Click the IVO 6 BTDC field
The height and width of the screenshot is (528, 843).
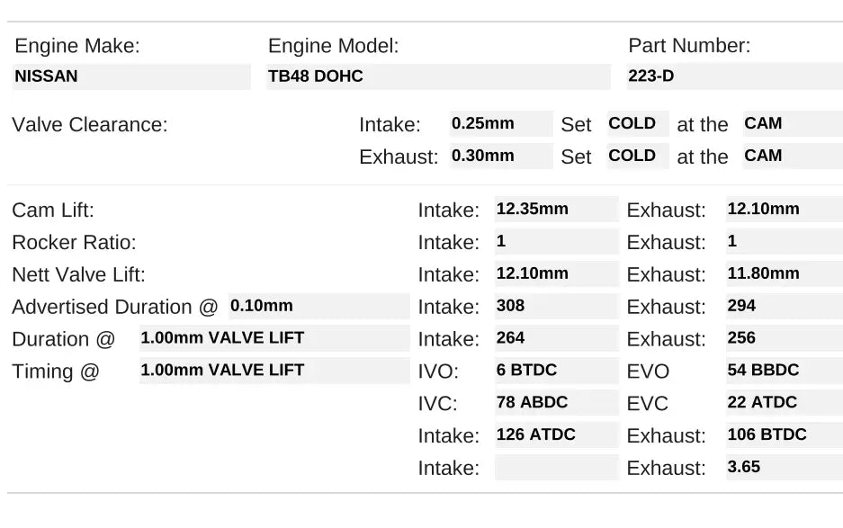click(556, 371)
